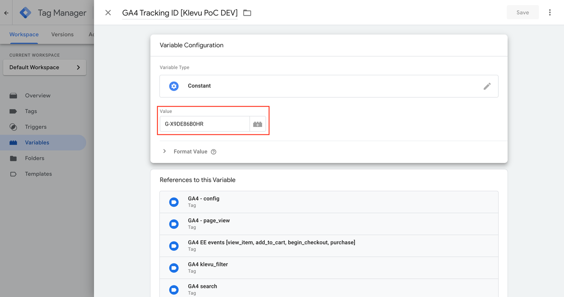This screenshot has height=297, width=564.
Task: Open the GA4 klevu_filter tag reference
Action: pyautogui.click(x=329, y=268)
